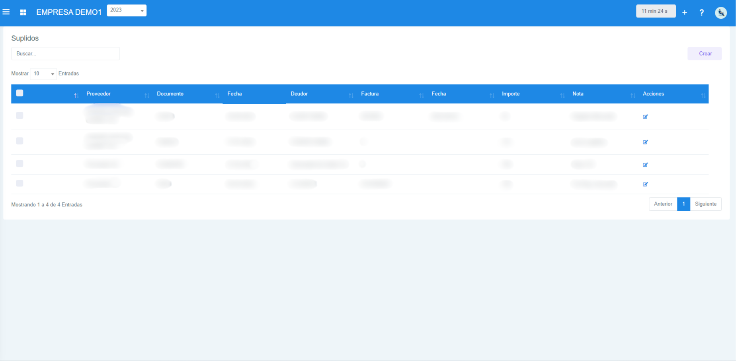Sort table by Proveedor column
Image resolution: width=736 pixels, height=361 pixels.
pos(99,94)
